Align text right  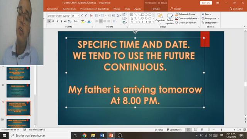click(105, 21)
